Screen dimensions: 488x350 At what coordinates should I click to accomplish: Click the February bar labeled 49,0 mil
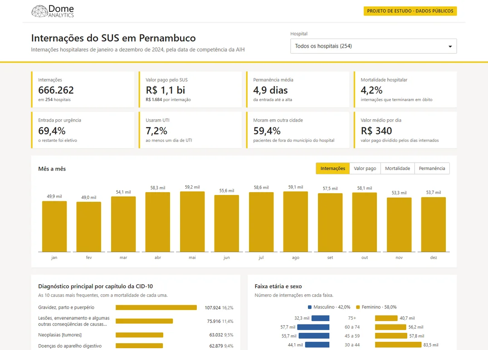[89, 227]
